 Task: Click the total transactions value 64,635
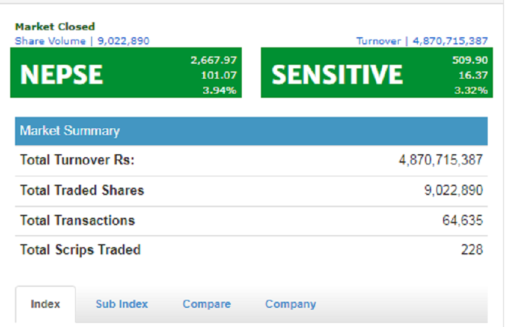tap(462, 220)
